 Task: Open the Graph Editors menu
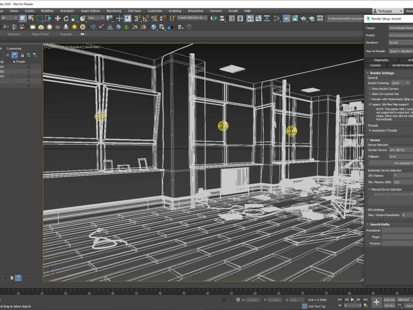point(90,11)
